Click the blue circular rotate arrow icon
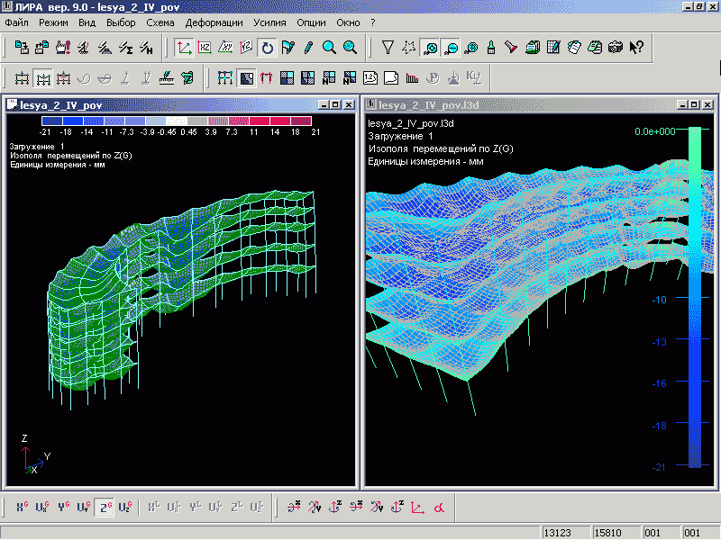 pos(267,48)
